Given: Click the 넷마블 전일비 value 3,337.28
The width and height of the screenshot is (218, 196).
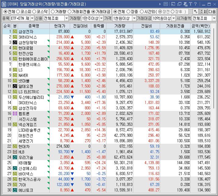Looking at the screenshot, I should pyautogui.click(x=152, y=81).
